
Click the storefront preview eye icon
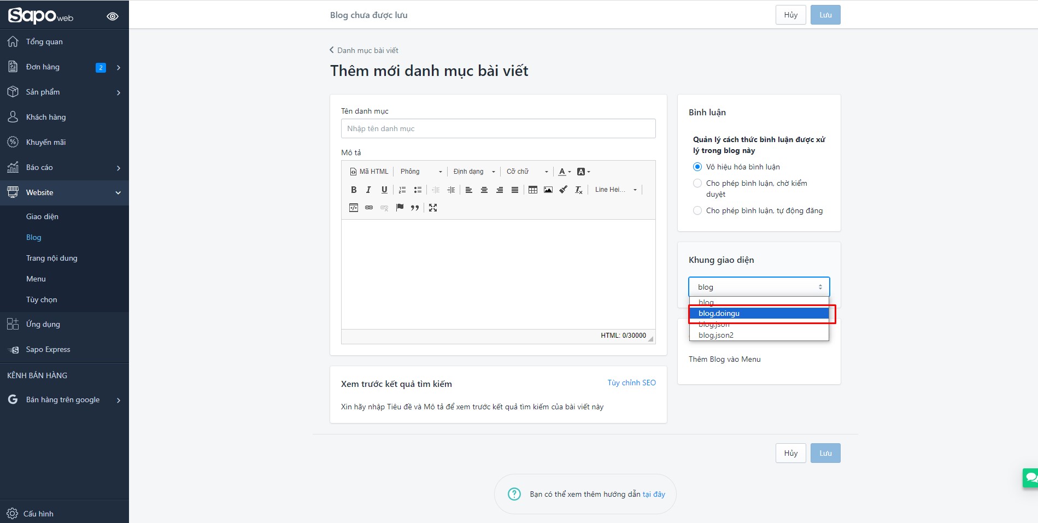click(113, 16)
